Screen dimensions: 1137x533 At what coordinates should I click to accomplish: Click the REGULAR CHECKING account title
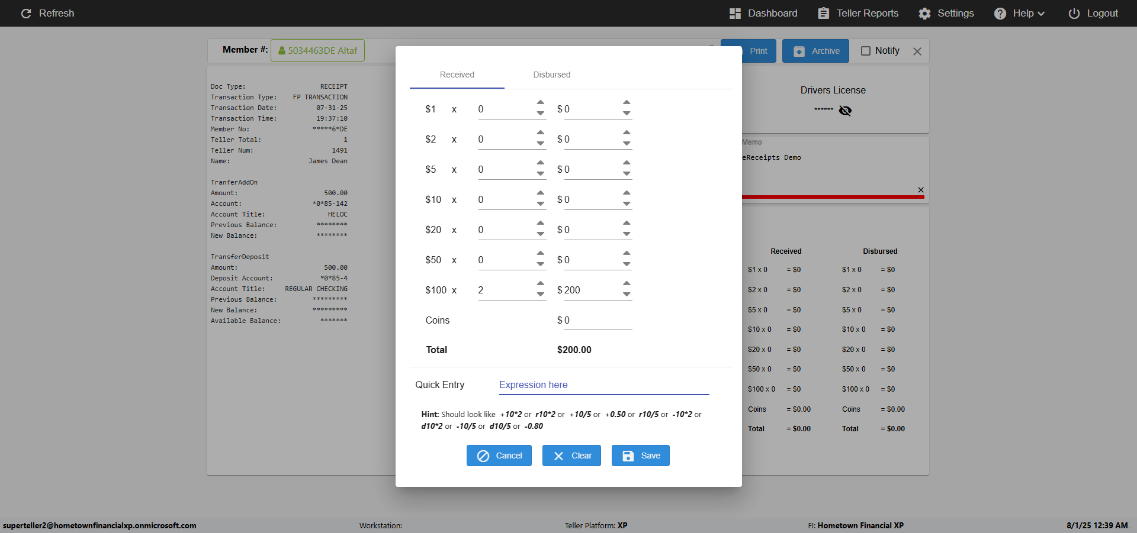click(x=316, y=289)
